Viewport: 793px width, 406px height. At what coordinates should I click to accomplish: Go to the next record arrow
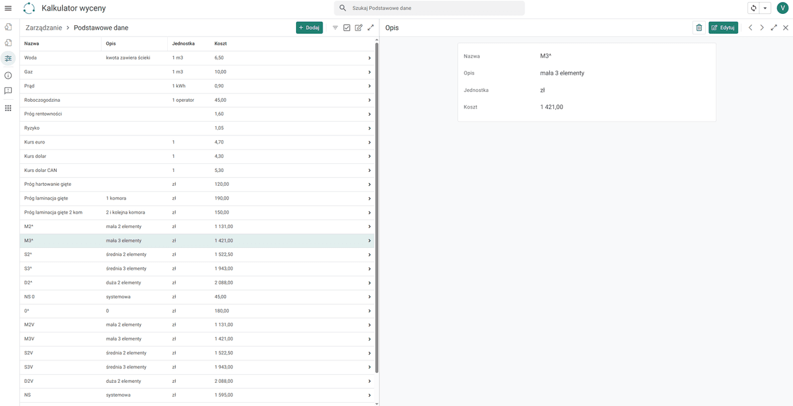(x=762, y=28)
